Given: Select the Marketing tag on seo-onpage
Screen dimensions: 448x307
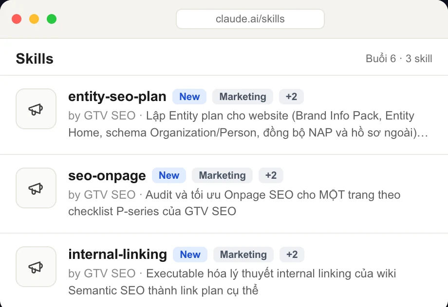Looking at the screenshot, I should pyautogui.click(x=222, y=175).
